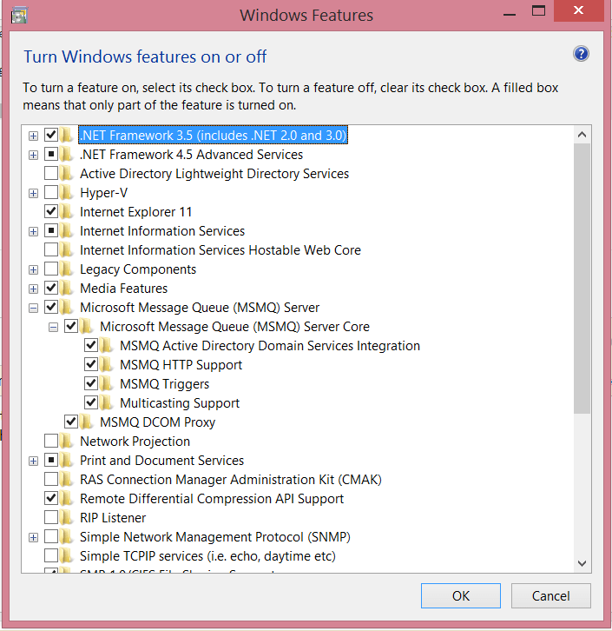Uncheck MSMQ DCOM Proxy

click(x=70, y=422)
